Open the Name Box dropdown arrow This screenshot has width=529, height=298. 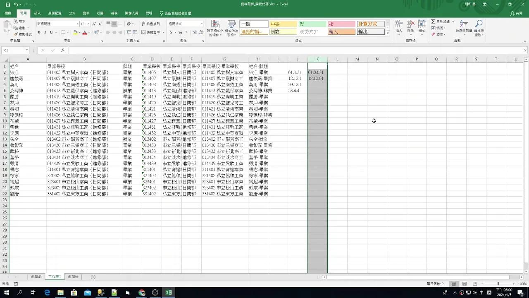pos(27,50)
